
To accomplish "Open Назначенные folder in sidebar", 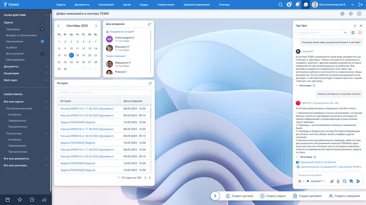I will [x=15, y=41].
